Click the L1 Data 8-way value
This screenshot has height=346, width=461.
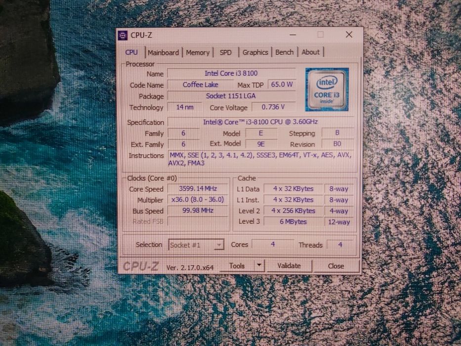click(x=338, y=189)
